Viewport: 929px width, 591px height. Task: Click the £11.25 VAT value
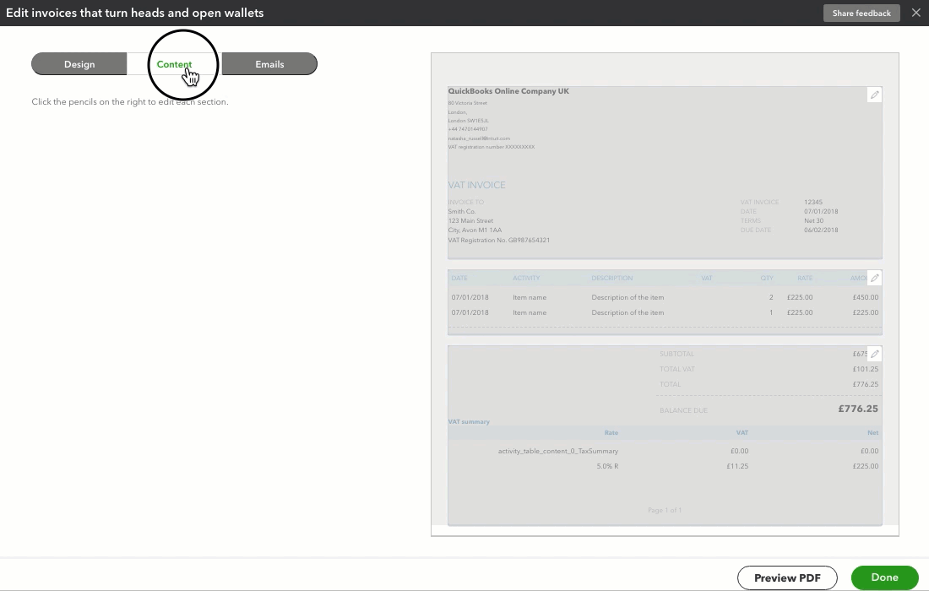tap(737, 466)
